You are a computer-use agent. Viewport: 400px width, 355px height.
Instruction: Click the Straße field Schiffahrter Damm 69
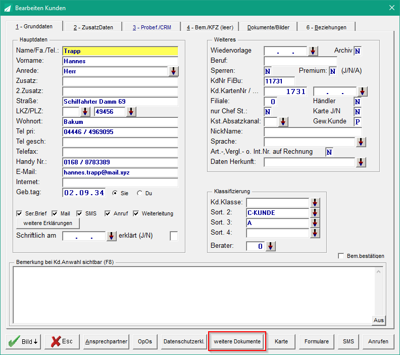(120, 102)
